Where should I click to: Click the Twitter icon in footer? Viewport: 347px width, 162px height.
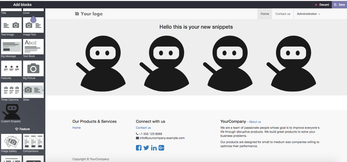tap(146, 148)
